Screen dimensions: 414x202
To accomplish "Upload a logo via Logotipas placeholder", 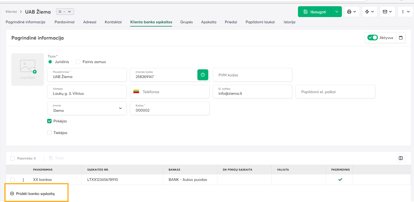I will point(28,69).
